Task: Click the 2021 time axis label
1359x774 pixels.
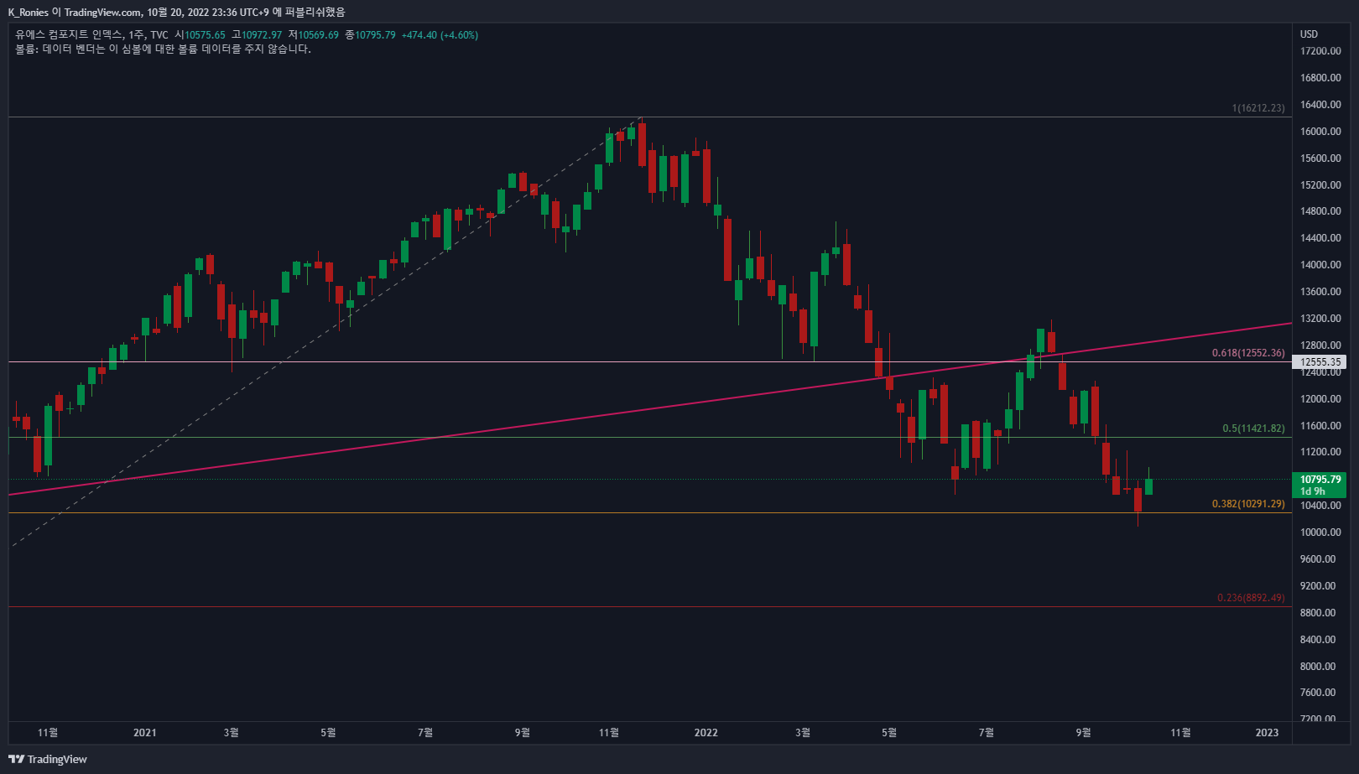Action: coord(145,733)
